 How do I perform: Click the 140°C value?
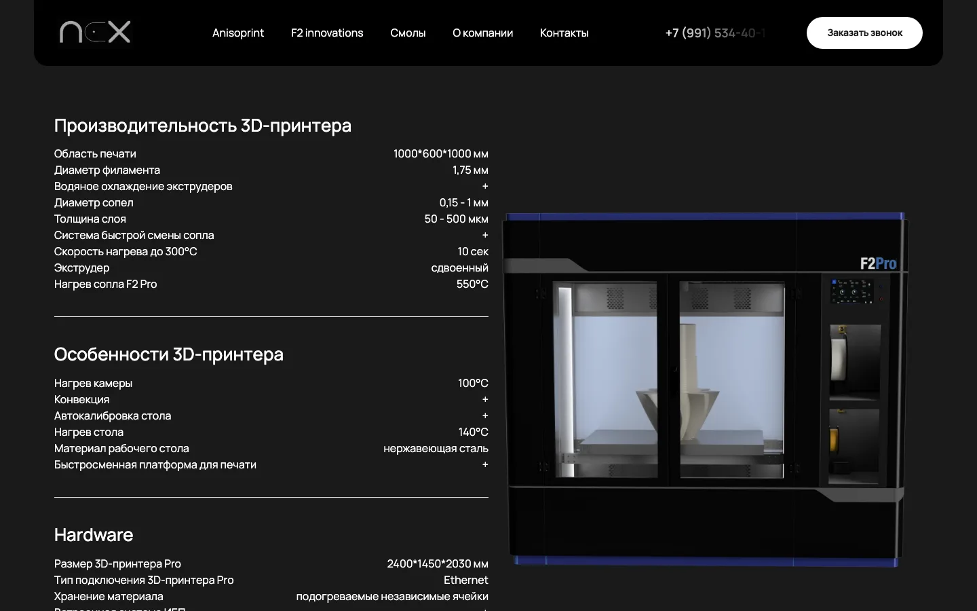[x=473, y=432]
